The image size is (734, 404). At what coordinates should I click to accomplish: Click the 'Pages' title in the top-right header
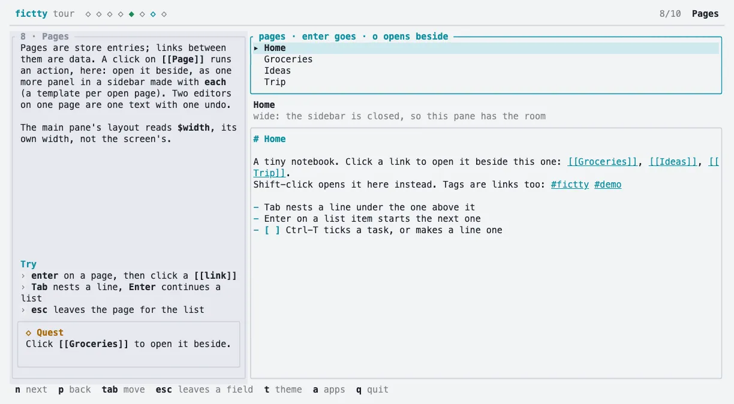[x=705, y=14]
